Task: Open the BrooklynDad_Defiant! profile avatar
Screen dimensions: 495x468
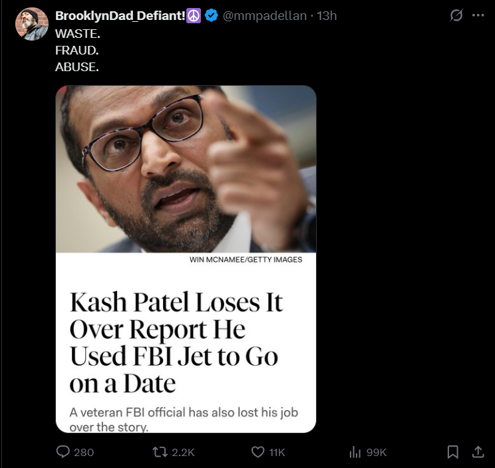Action: coord(32,25)
